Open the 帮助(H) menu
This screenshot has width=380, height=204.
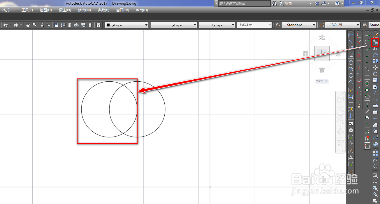142,10
